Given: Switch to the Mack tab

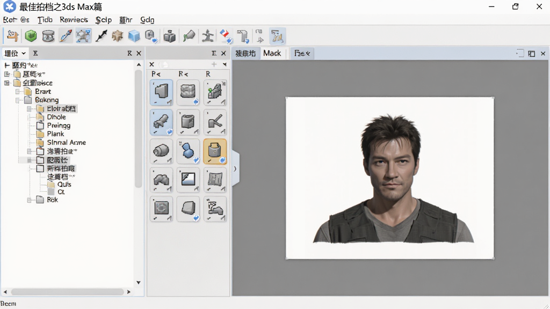Looking at the screenshot, I should [x=272, y=53].
